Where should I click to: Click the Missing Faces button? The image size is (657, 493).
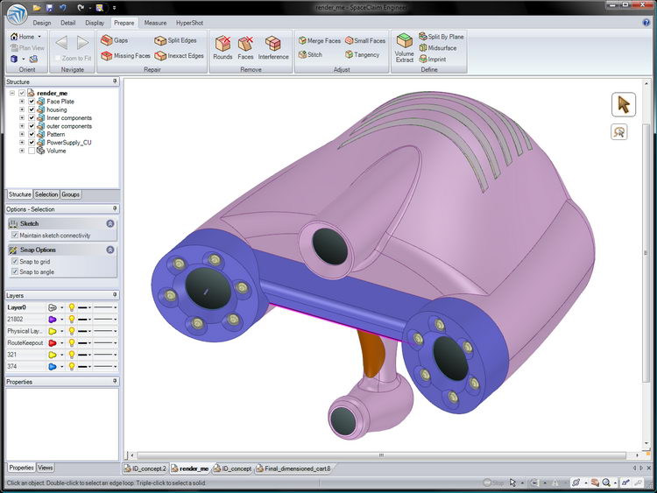125,55
